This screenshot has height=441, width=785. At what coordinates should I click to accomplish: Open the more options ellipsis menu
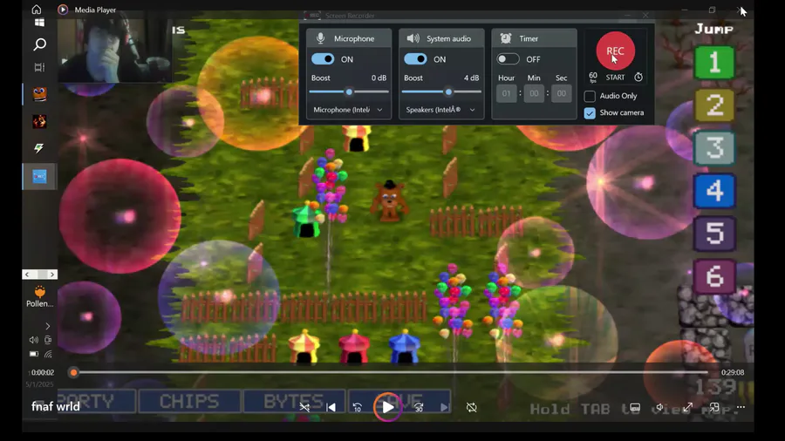(741, 407)
